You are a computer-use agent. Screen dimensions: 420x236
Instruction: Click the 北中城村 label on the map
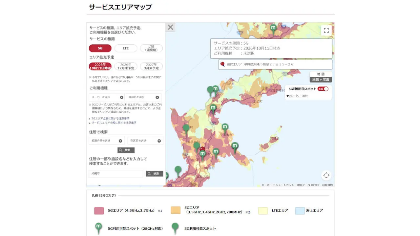pos(209,167)
